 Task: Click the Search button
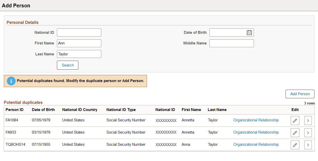67,65
